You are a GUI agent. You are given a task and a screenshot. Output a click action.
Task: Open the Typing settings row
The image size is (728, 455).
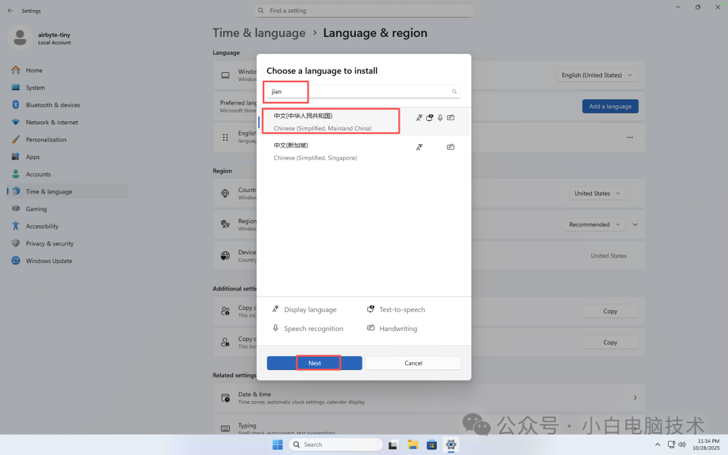point(429,426)
